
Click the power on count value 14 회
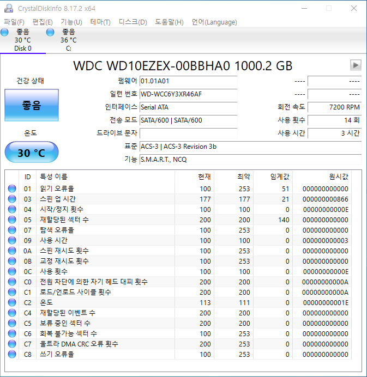coord(334,120)
